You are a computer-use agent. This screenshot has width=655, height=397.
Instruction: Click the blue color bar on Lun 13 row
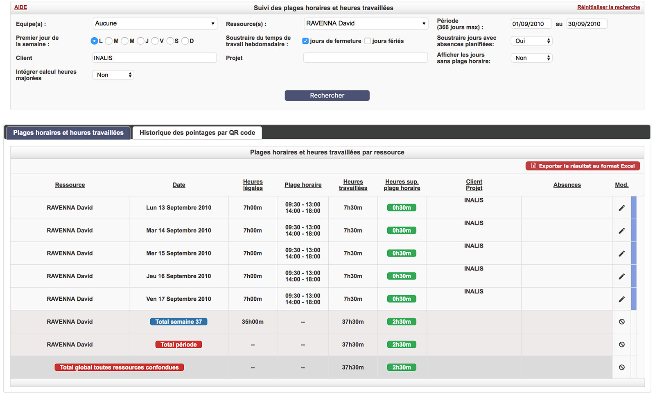coord(634,208)
